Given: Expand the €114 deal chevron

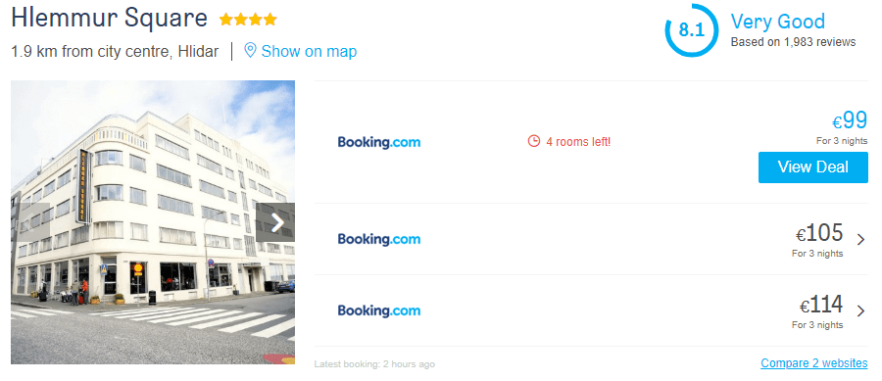Looking at the screenshot, I should (x=860, y=310).
